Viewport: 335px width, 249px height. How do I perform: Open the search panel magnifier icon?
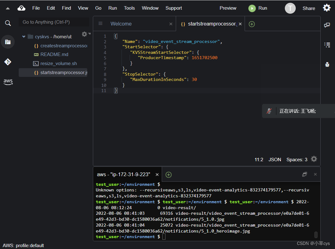click(x=8, y=23)
